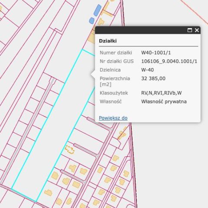Click the long gray road left of the cyan parcel
The image size is (208, 208).
pyautogui.click(x=27, y=130)
